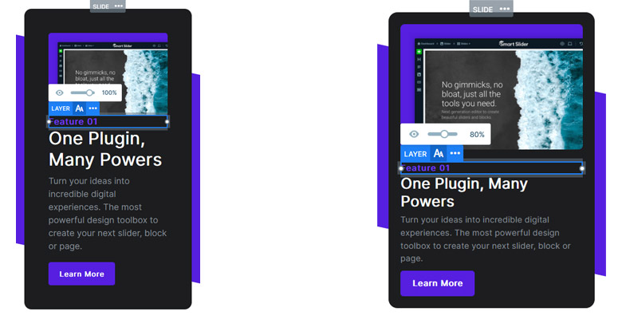Open the left SLIDE tab options dots
Viewport: 622px width, 319px height.
118,6
